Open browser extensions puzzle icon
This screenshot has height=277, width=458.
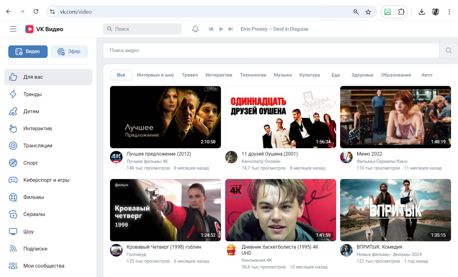point(401,12)
